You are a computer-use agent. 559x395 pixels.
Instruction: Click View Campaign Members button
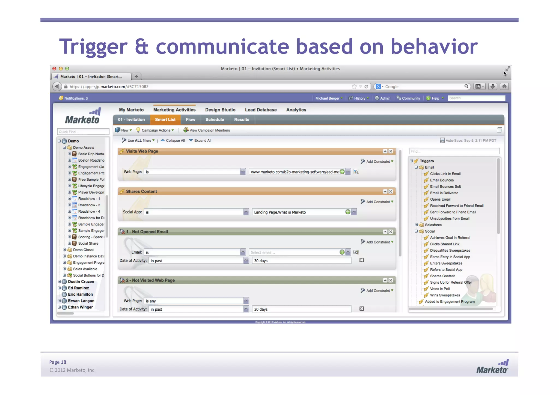point(207,130)
